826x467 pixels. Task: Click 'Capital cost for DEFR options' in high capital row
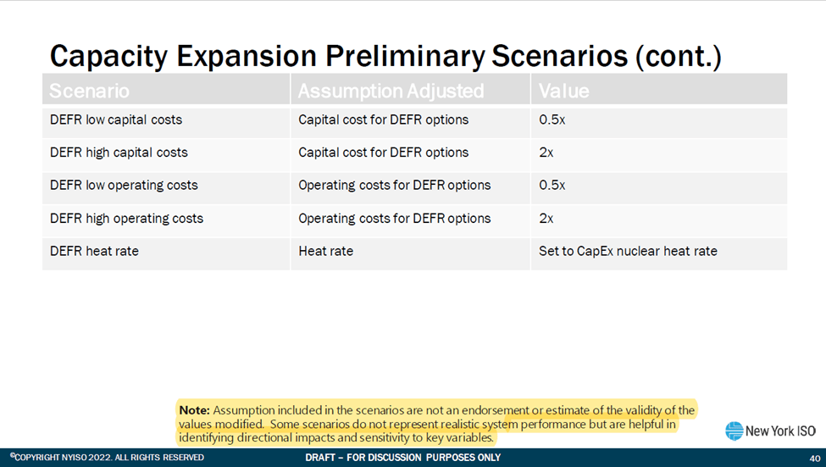[x=383, y=153]
